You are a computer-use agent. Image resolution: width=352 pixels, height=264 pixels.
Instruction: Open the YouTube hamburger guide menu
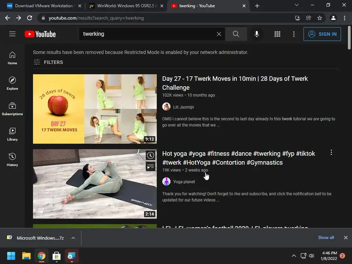point(12,34)
